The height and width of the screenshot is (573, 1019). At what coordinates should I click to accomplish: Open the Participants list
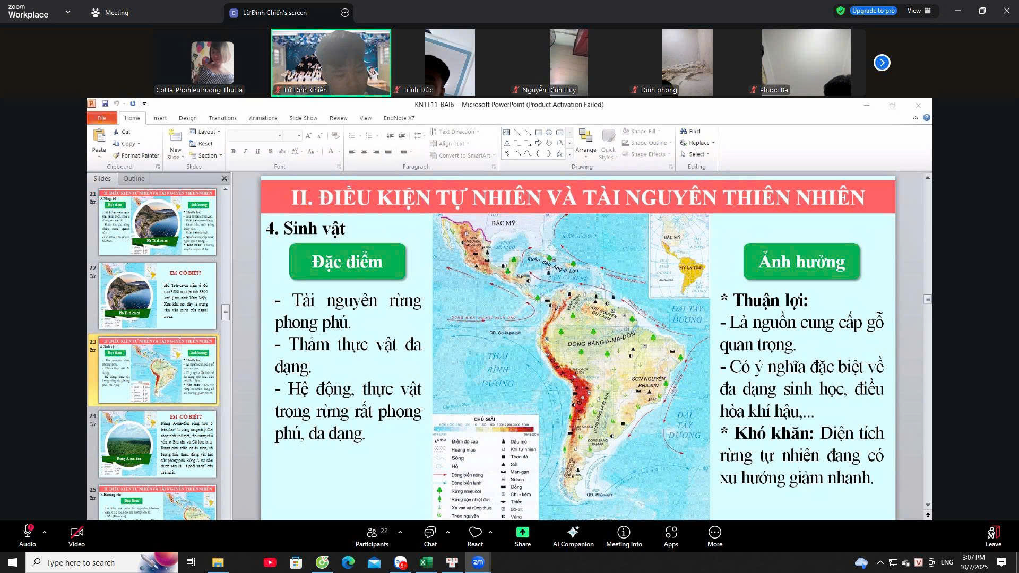(x=372, y=535)
